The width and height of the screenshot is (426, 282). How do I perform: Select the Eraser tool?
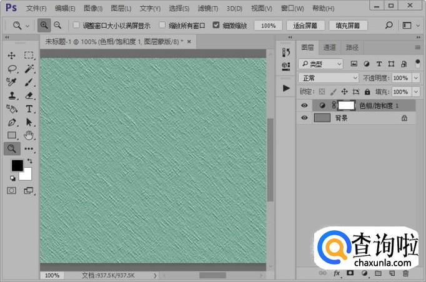(x=29, y=95)
